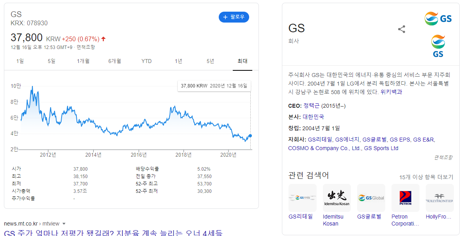This screenshot has width=464, height=236.
Task: Open the Idemitsu Kosan logo thumbnail
Action: [x=337, y=198]
